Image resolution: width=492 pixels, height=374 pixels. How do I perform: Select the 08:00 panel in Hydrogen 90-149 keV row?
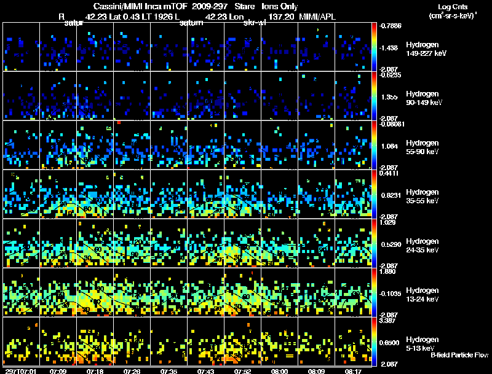(x=280, y=96)
